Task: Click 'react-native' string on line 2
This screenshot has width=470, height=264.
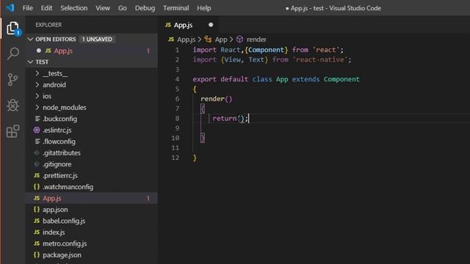Action: (320, 59)
